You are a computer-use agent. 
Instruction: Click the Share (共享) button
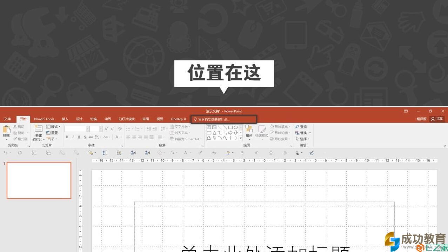coord(437,119)
